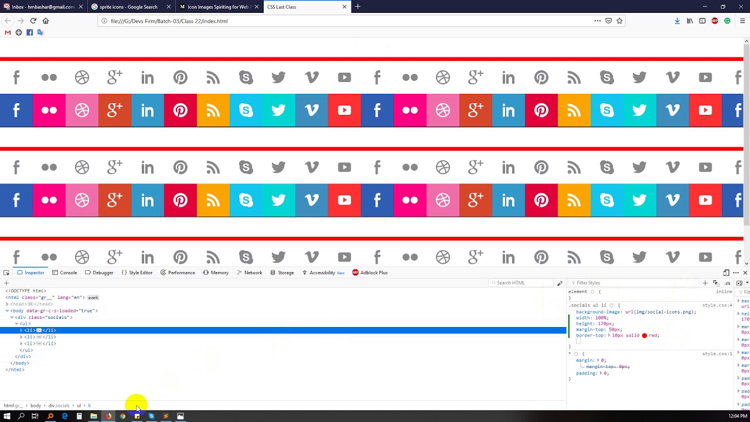Open site information for index.html
The image size is (750, 422).
coord(104,21)
